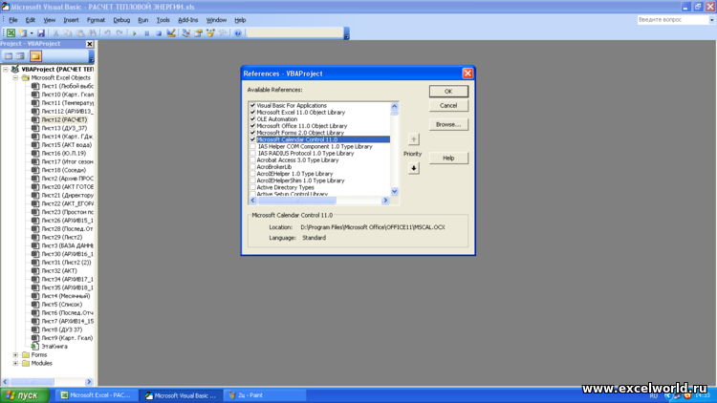
Task: Click Toggle Folders icon in Project panel
Action: [35, 56]
